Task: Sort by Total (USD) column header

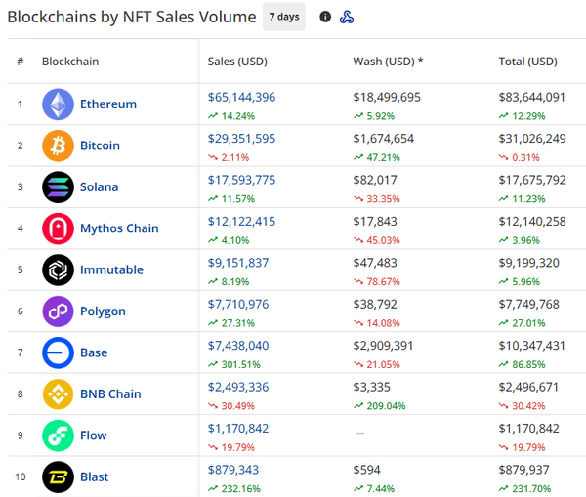Action: (527, 62)
